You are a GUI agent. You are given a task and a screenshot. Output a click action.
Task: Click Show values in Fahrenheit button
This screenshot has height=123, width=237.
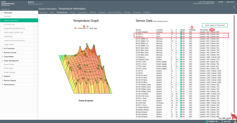(x=215, y=25)
